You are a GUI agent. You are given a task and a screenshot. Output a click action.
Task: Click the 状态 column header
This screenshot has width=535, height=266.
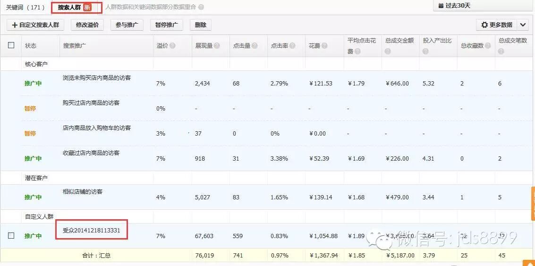point(31,46)
